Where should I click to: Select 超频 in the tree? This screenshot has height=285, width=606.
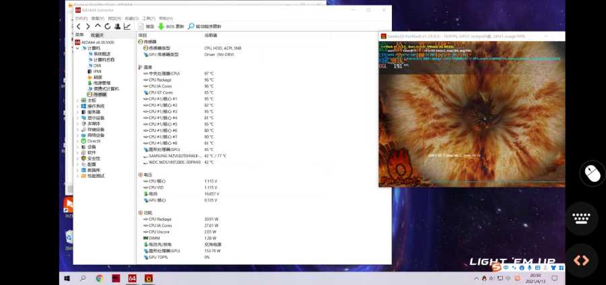[95, 77]
